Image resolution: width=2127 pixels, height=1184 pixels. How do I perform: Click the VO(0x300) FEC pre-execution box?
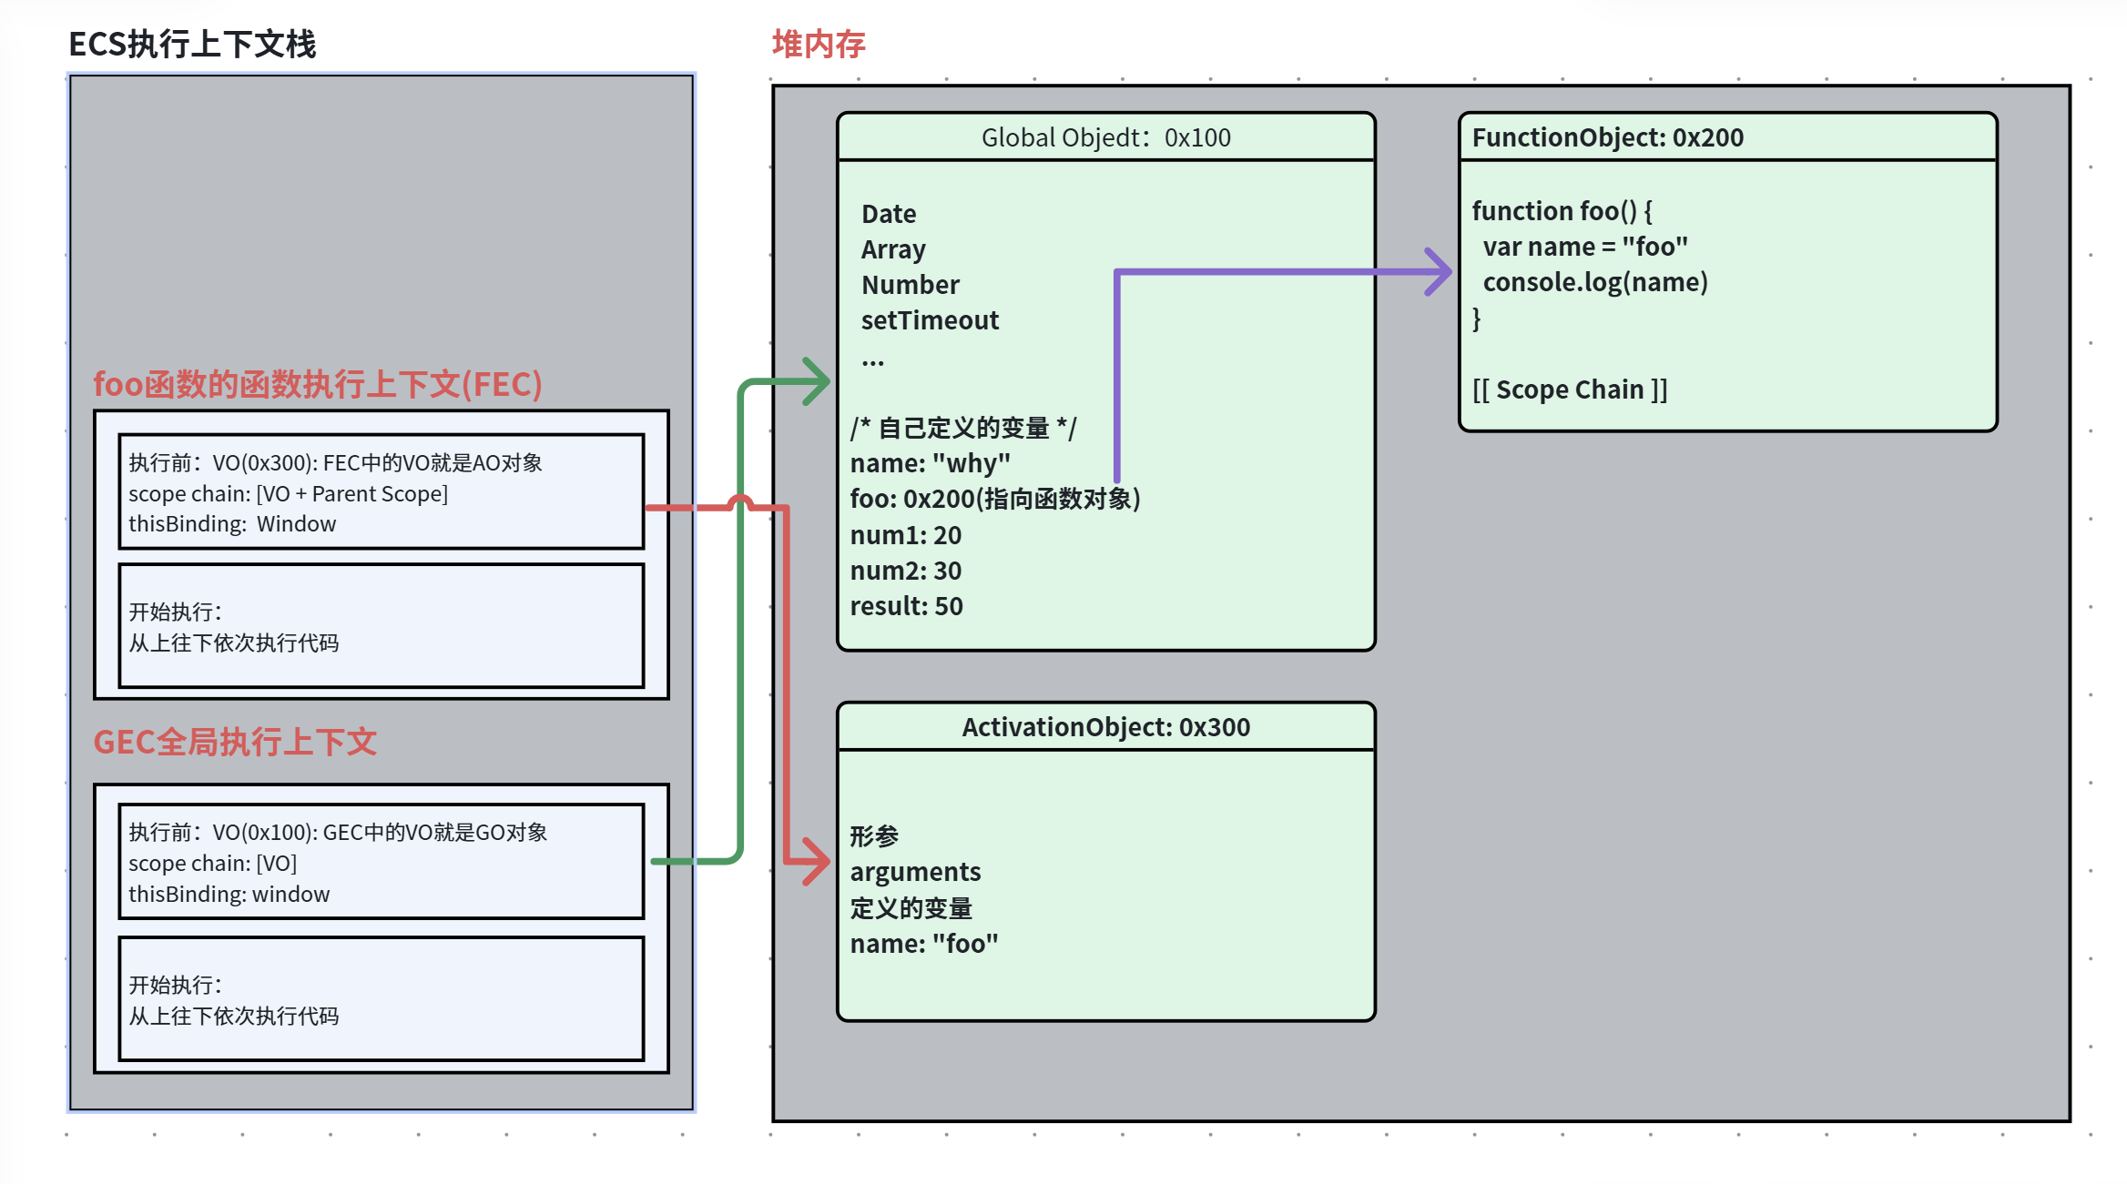point(381,492)
